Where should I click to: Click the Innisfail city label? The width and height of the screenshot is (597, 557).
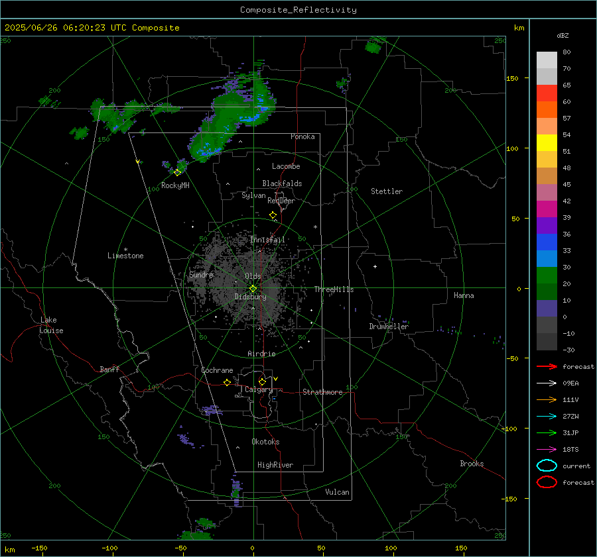[267, 240]
